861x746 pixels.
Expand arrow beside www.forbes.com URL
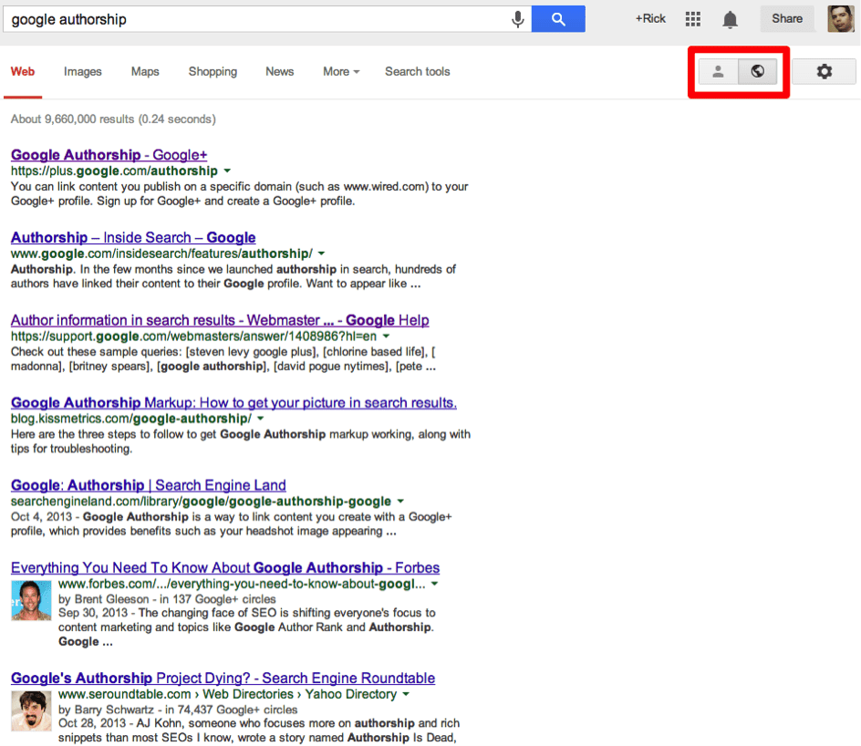pyautogui.click(x=434, y=584)
